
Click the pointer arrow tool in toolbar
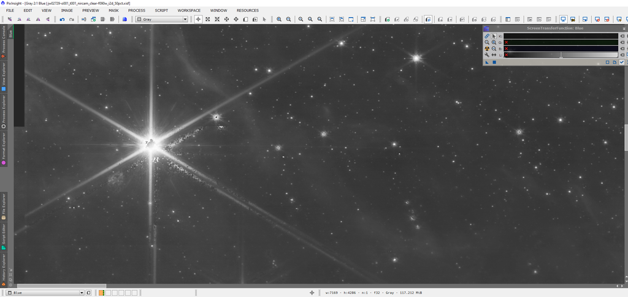pos(264,19)
